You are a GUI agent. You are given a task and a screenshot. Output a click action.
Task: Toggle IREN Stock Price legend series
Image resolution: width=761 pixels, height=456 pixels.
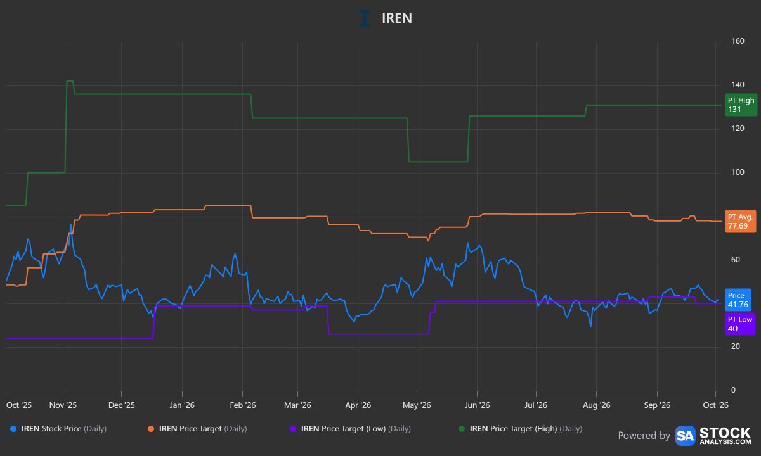(59, 429)
